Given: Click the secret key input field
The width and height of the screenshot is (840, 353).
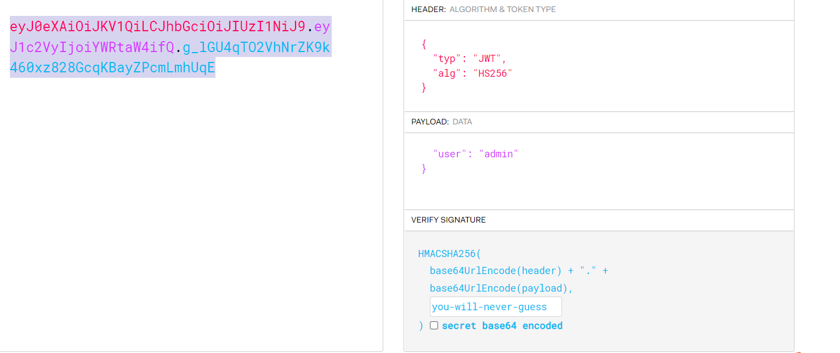Looking at the screenshot, I should [495, 307].
